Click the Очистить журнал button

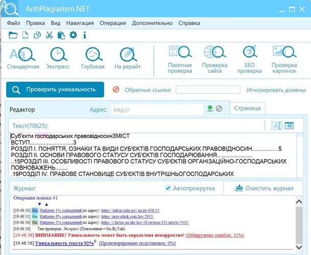point(264,188)
